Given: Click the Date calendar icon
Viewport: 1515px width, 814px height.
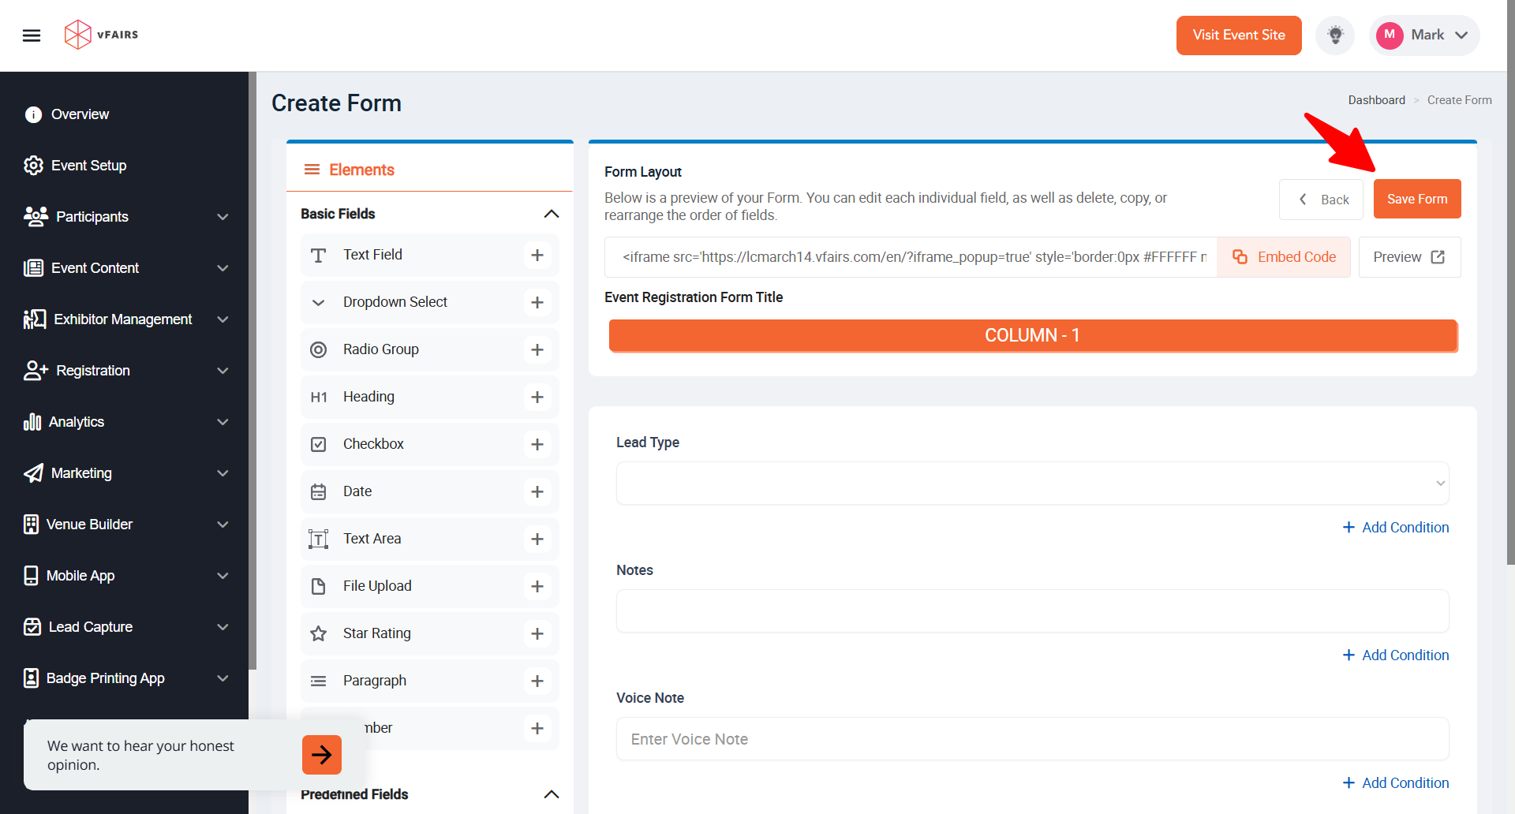Looking at the screenshot, I should tap(319, 491).
